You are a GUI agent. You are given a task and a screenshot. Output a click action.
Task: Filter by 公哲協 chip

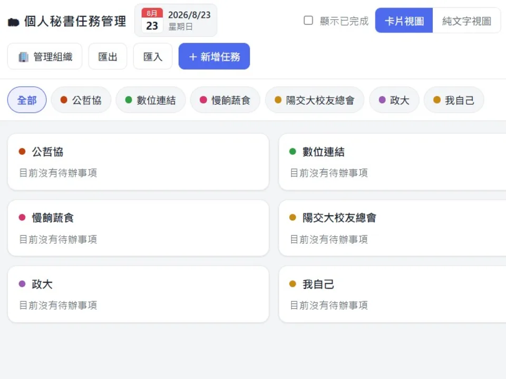(81, 100)
